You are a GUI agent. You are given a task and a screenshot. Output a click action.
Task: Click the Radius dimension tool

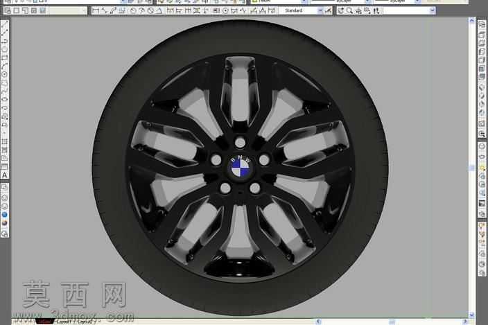(133, 10)
